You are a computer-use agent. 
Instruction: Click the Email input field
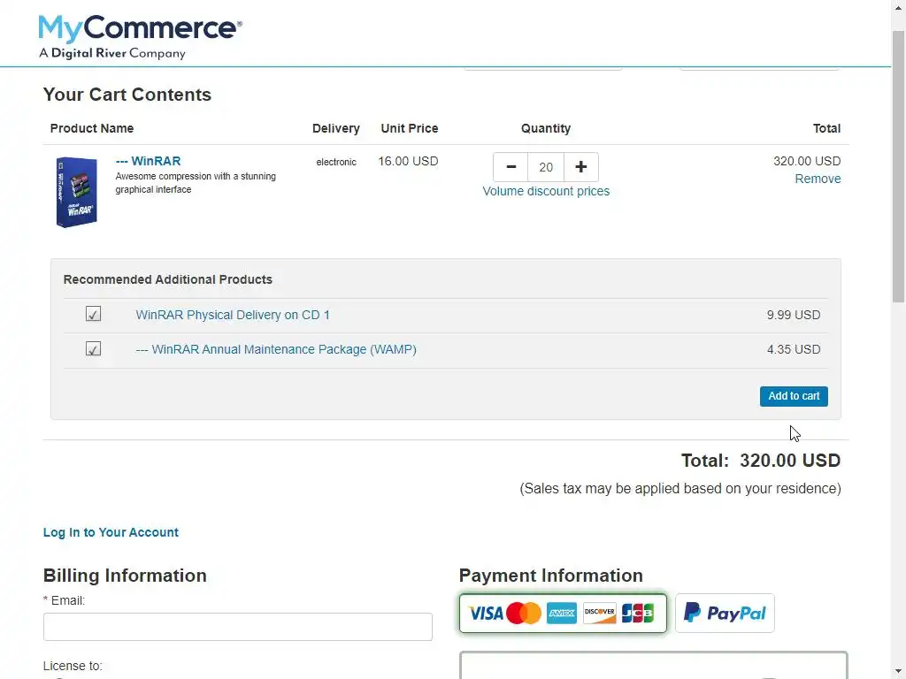tap(237, 627)
